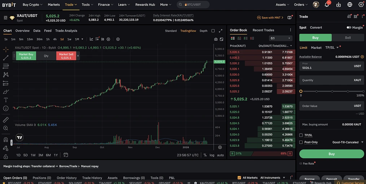This screenshot has height=184, width=366.
Task: Toggle auto scale on chart
Action: coord(220,155)
